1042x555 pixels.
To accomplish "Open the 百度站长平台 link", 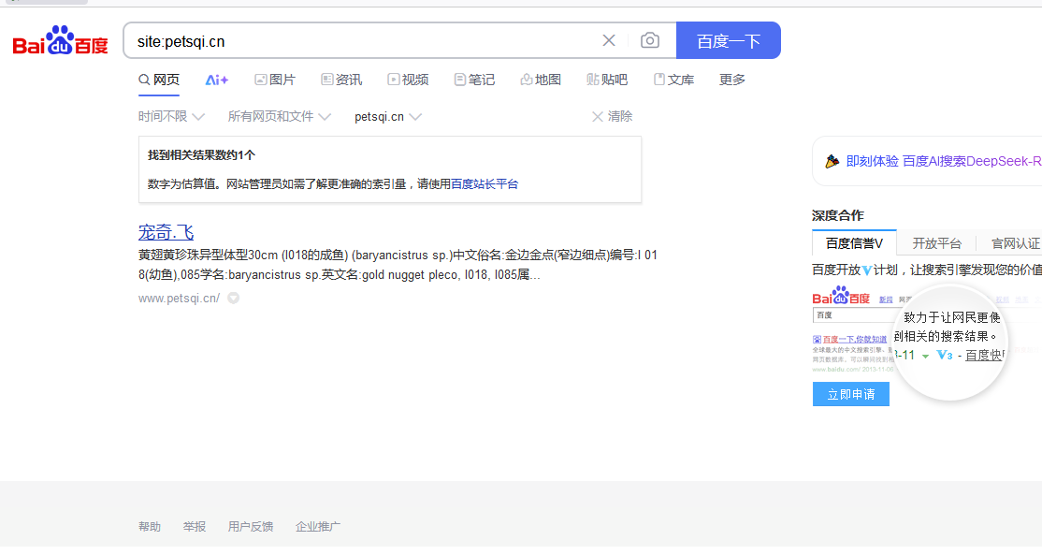I will tap(485, 184).
